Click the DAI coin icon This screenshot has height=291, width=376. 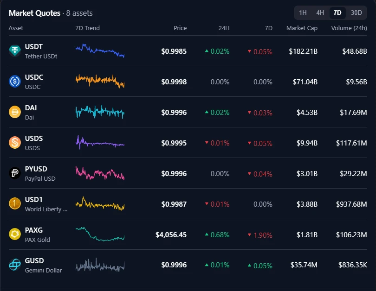click(x=15, y=112)
